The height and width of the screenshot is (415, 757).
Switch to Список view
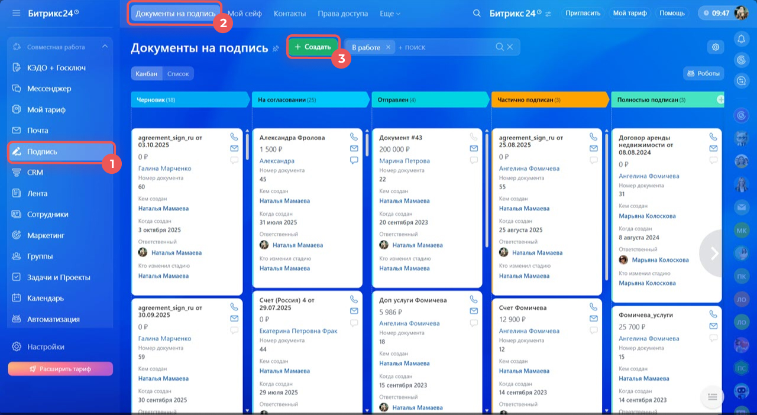click(178, 74)
